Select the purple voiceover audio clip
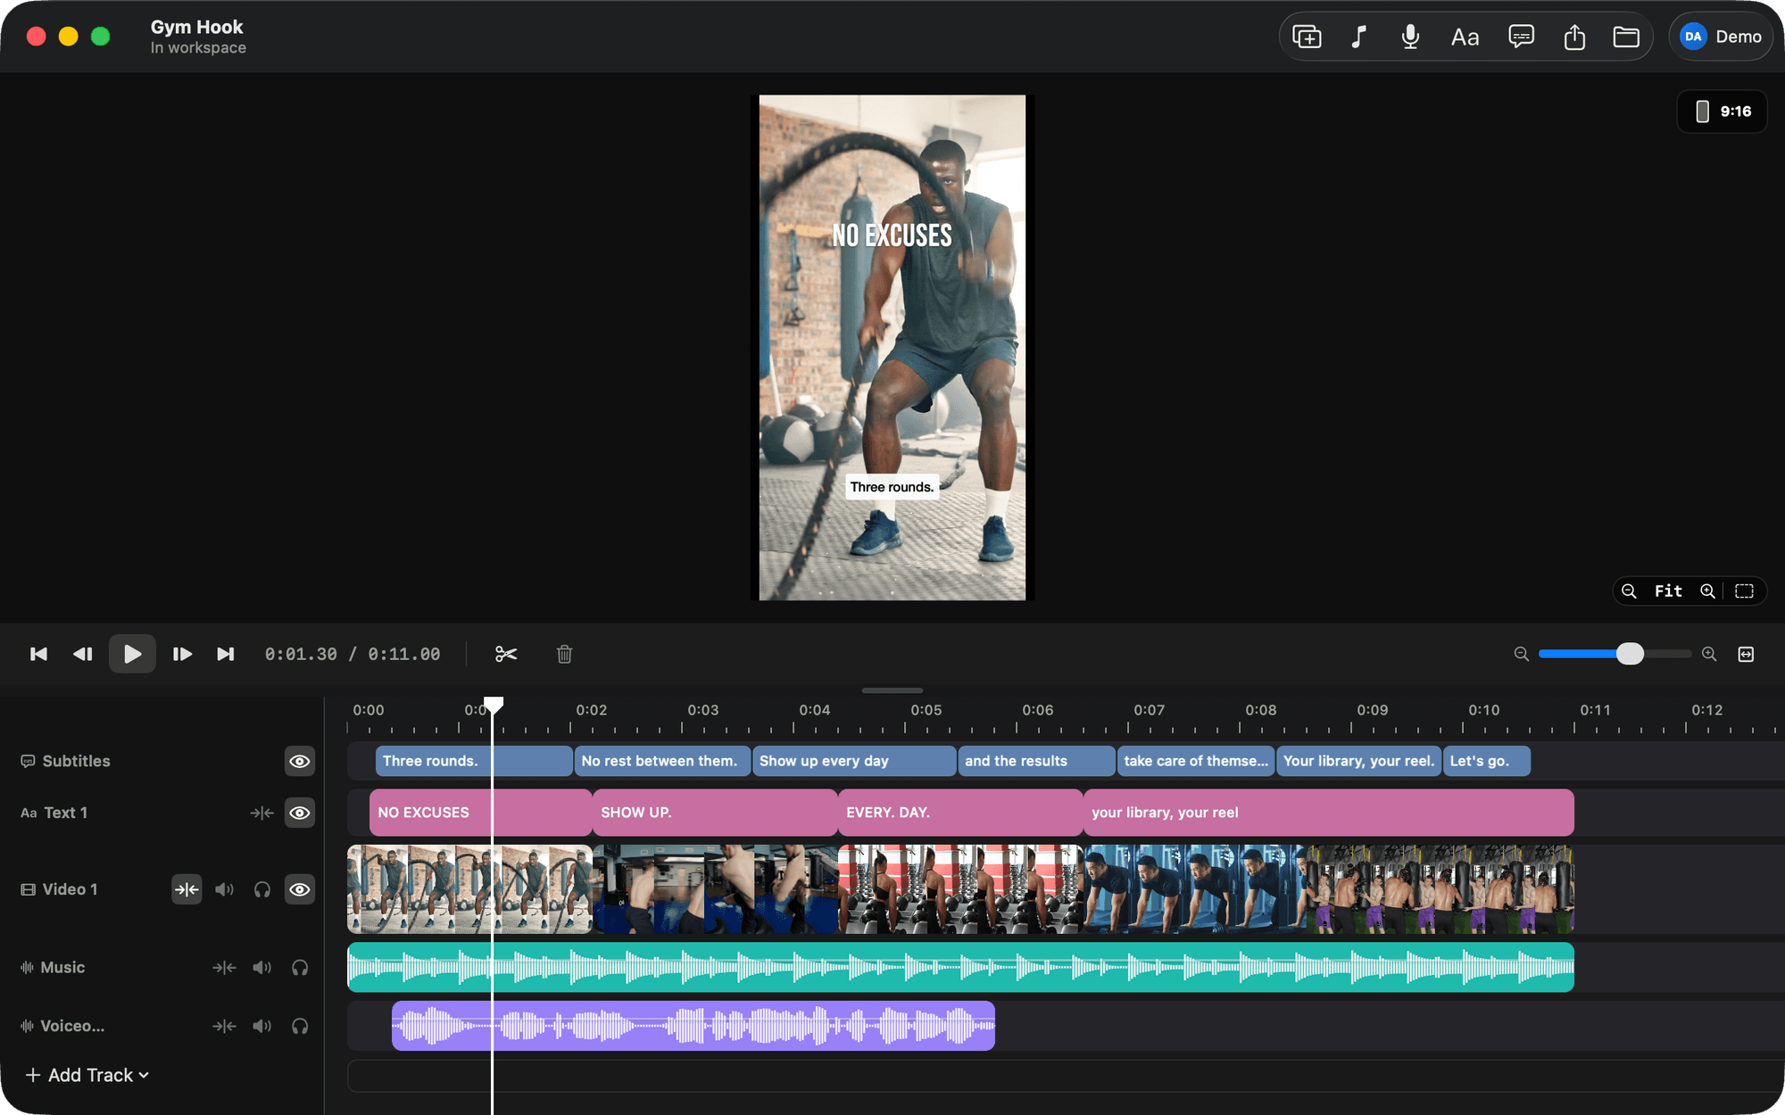 (693, 1026)
